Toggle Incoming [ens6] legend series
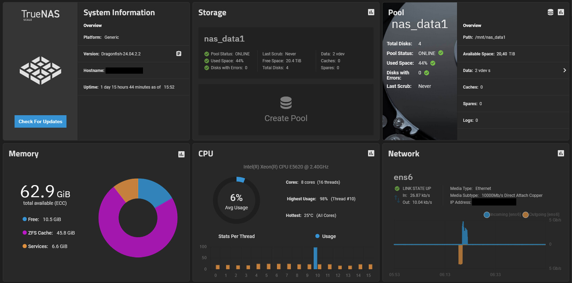Image resolution: width=572 pixels, height=283 pixels. (486, 215)
